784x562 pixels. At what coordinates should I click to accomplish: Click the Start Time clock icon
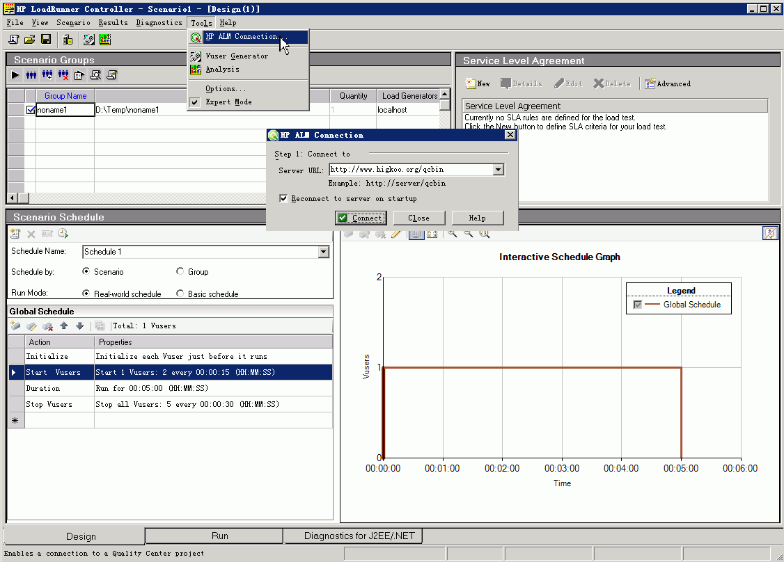click(x=63, y=233)
